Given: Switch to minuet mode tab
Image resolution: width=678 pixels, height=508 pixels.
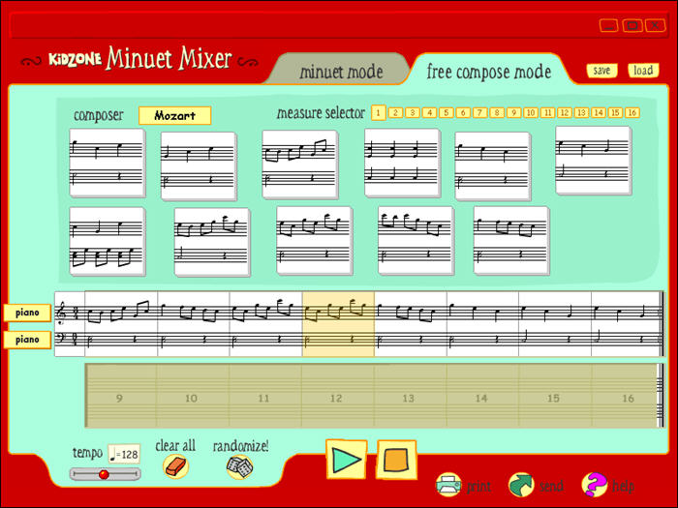Looking at the screenshot, I should (x=340, y=72).
